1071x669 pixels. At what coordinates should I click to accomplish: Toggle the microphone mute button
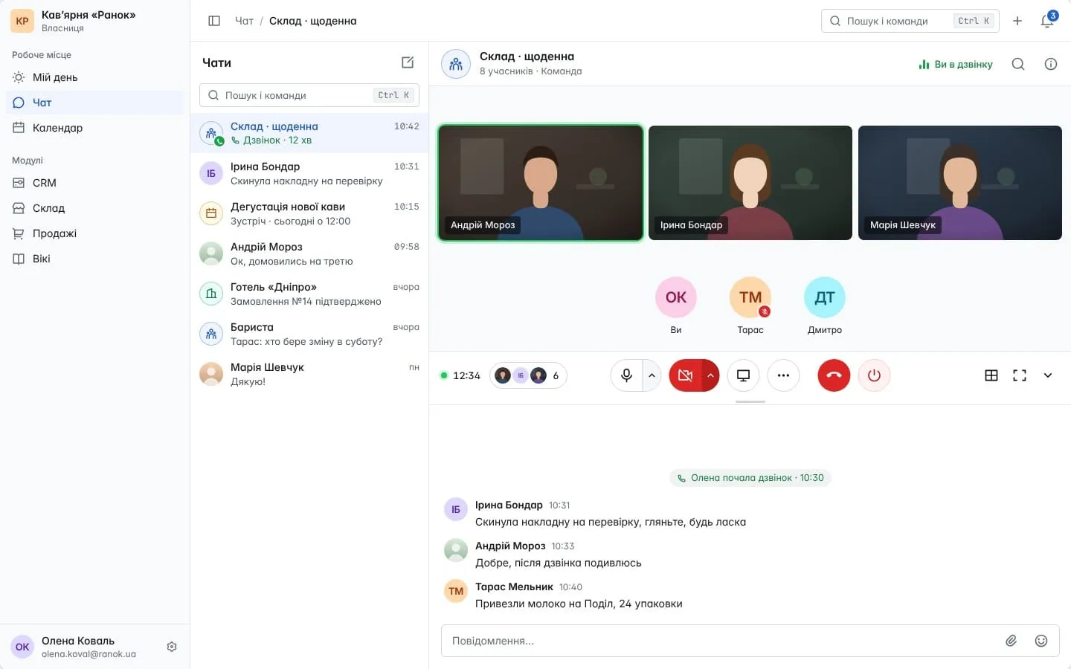click(x=626, y=375)
